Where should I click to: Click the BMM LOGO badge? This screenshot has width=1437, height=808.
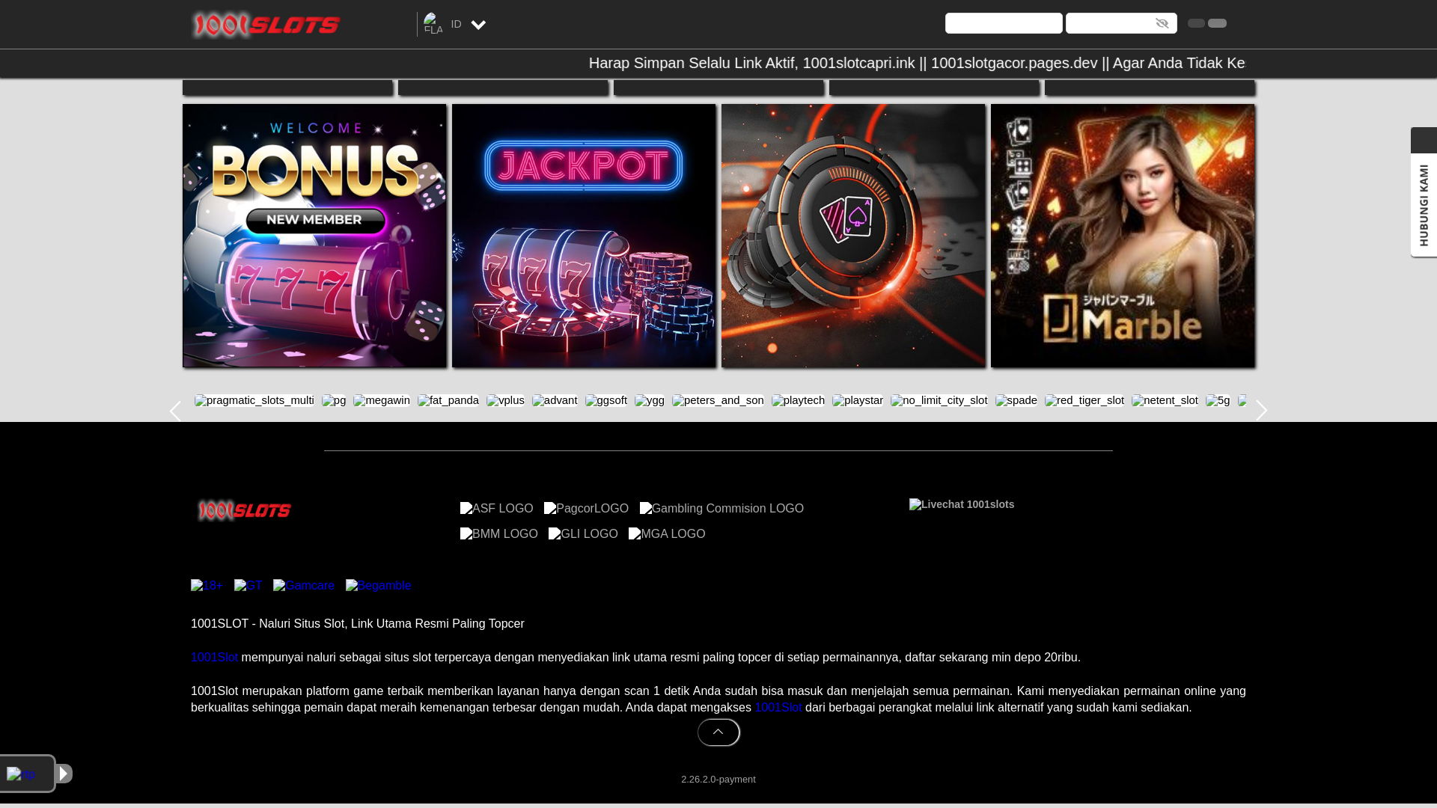click(x=499, y=533)
